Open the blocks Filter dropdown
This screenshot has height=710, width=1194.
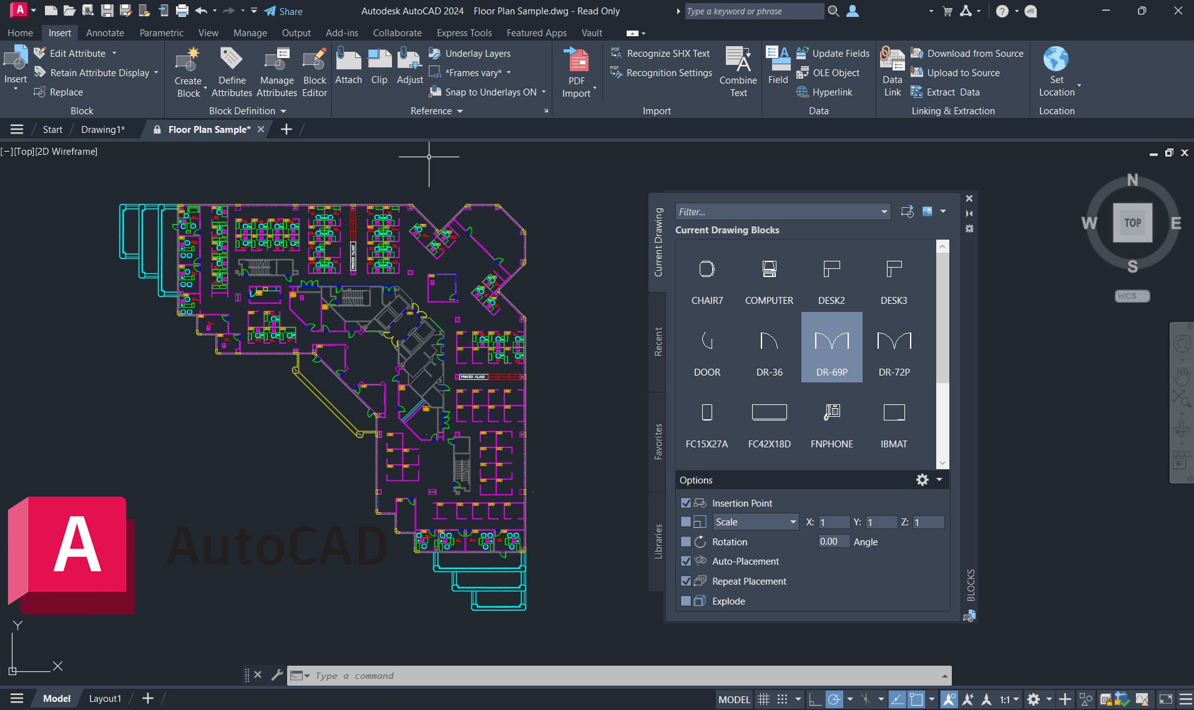(884, 212)
